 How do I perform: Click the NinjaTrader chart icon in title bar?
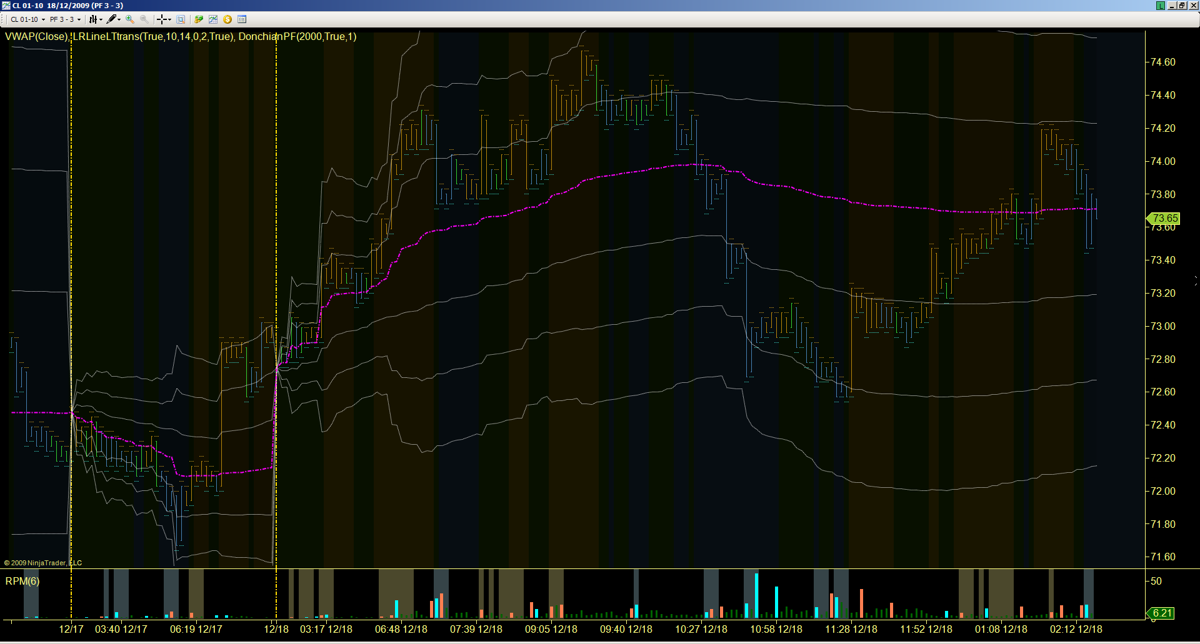6,6
